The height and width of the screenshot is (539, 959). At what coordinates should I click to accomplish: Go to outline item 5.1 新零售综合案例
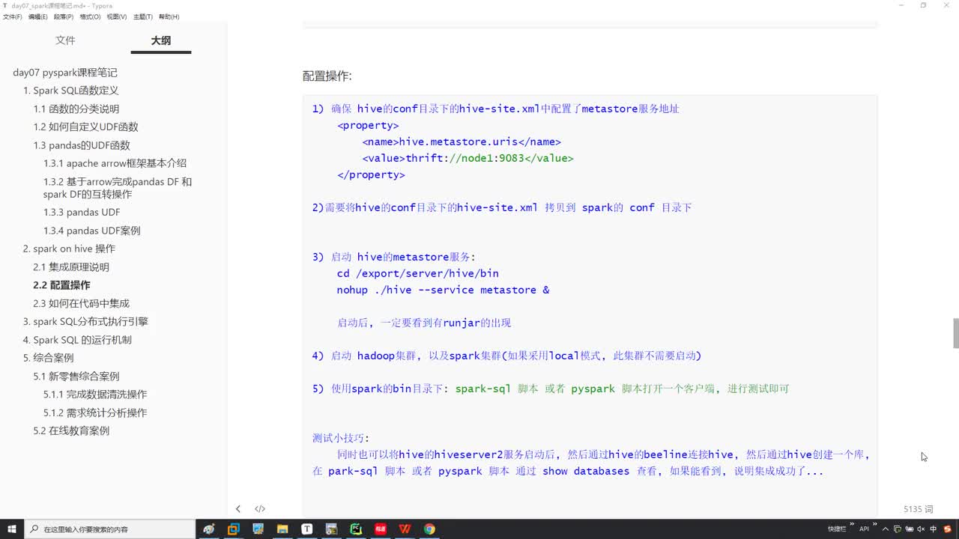pyautogui.click(x=76, y=377)
